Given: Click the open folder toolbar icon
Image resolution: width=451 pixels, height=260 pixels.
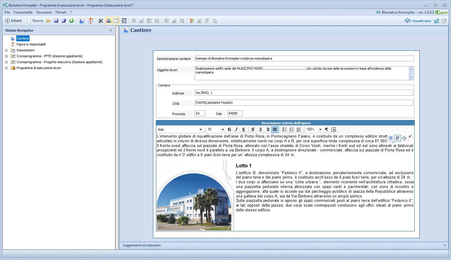Looking at the screenshot, I should pyautogui.click(x=48, y=21).
